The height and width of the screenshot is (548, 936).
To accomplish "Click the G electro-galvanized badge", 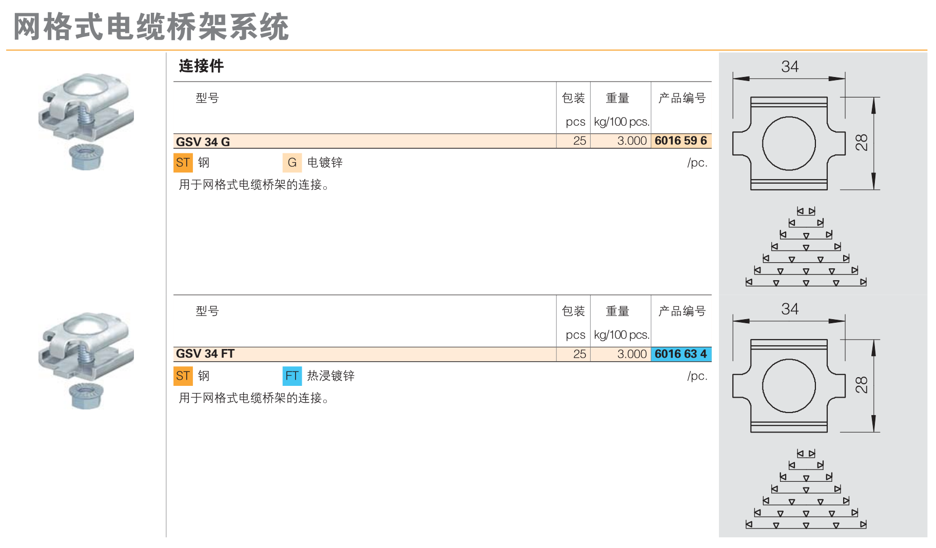I will [x=291, y=163].
